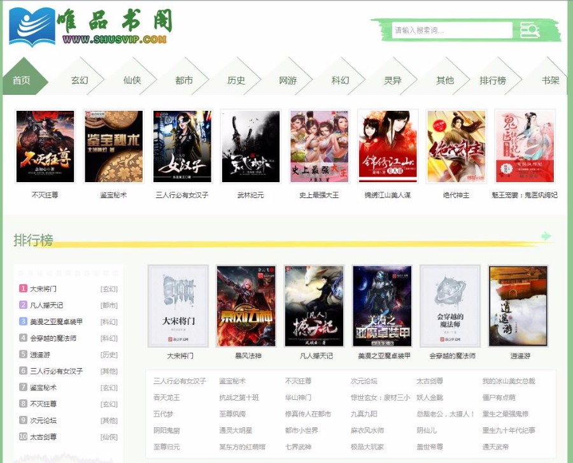Open the 不灭狂尊 book cover
The height and width of the screenshot is (463, 573).
45,146
